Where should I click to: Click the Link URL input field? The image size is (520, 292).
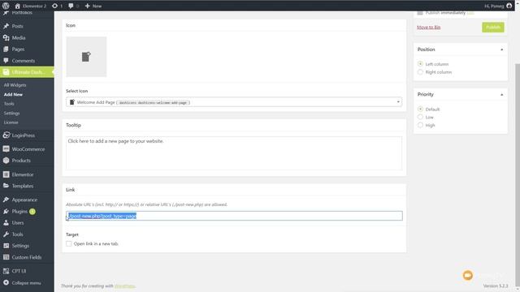234,216
